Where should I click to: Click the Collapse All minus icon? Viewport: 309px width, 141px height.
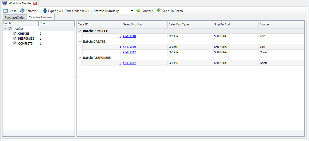pyautogui.click(x=69, y=11)
